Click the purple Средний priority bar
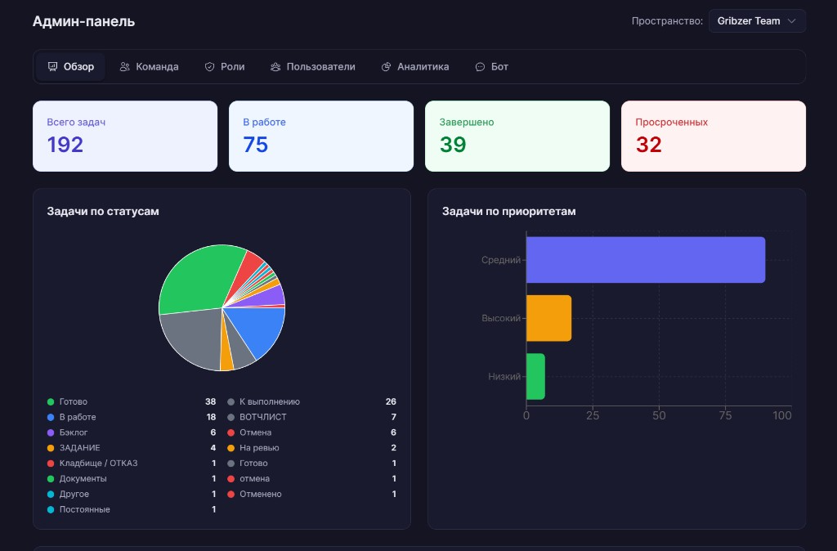 pos(645,260)
